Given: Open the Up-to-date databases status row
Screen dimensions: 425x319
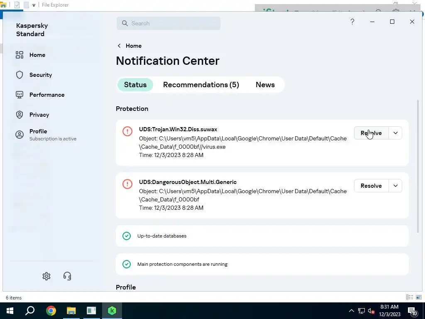Looking at the screenshot, I should pyautogui.click(x=262, y=236).
